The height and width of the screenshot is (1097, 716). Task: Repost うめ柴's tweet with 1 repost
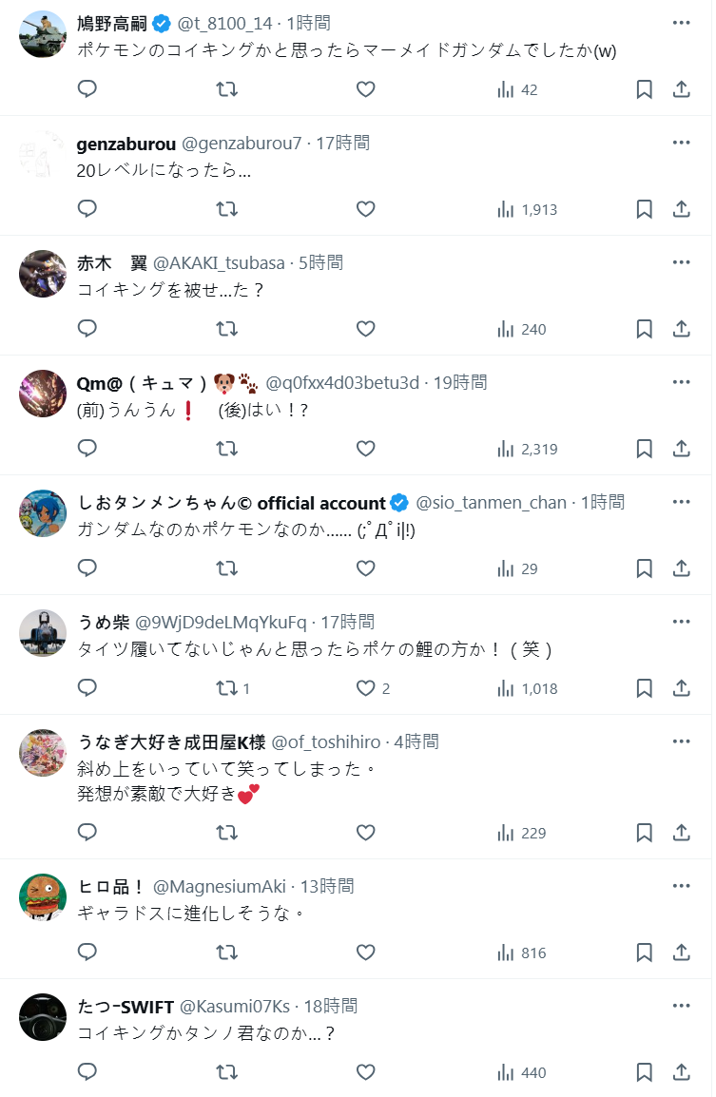(233, 688)
